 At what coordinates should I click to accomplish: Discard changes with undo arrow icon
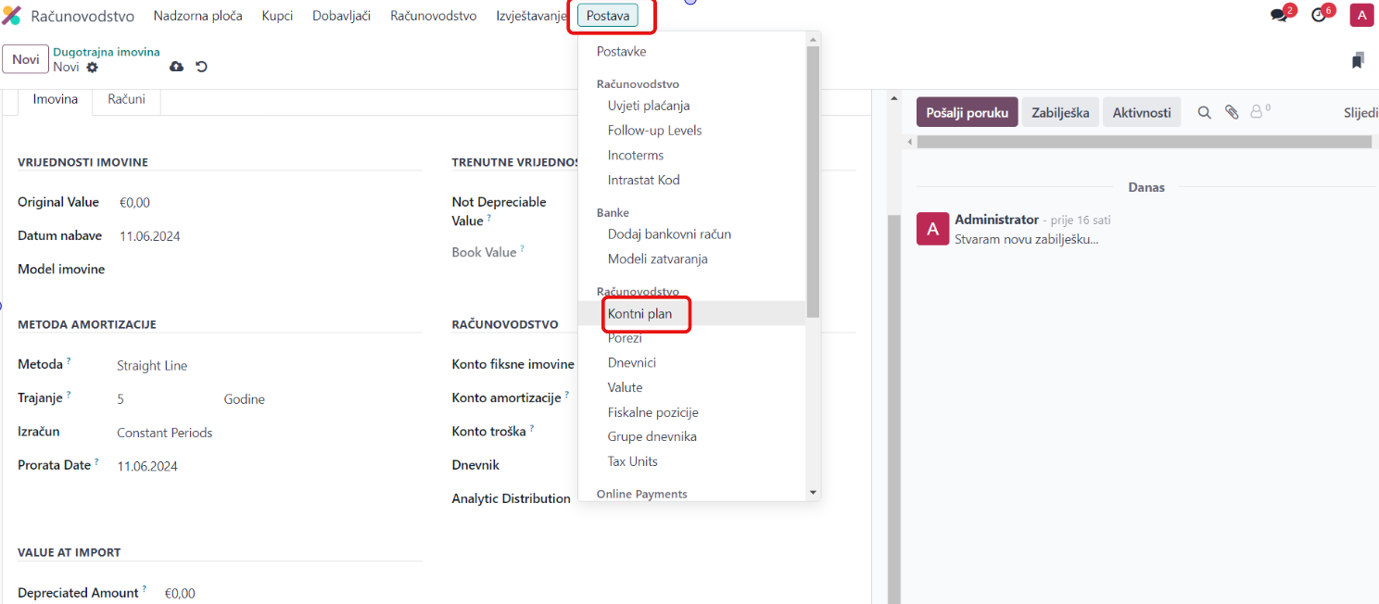tap(201, 67)
